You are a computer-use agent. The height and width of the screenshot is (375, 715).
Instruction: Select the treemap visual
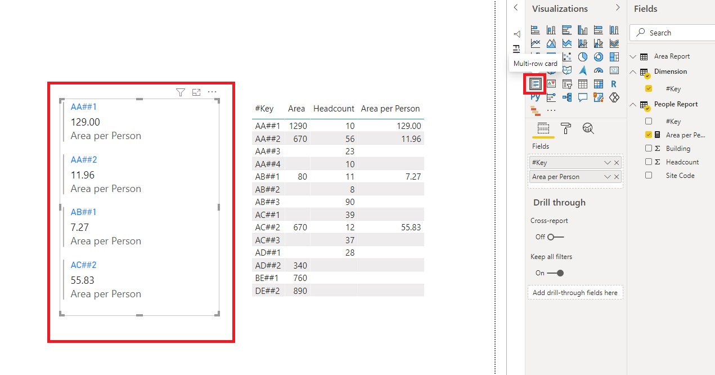click(614, 57)
